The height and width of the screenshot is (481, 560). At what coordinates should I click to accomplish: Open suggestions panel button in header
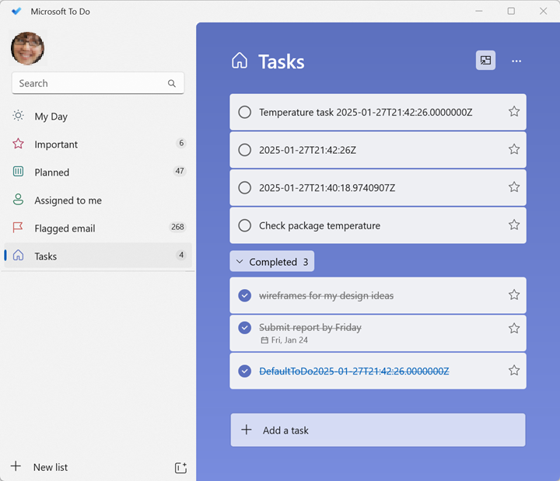pyautogui.click(x=485, y=61)
